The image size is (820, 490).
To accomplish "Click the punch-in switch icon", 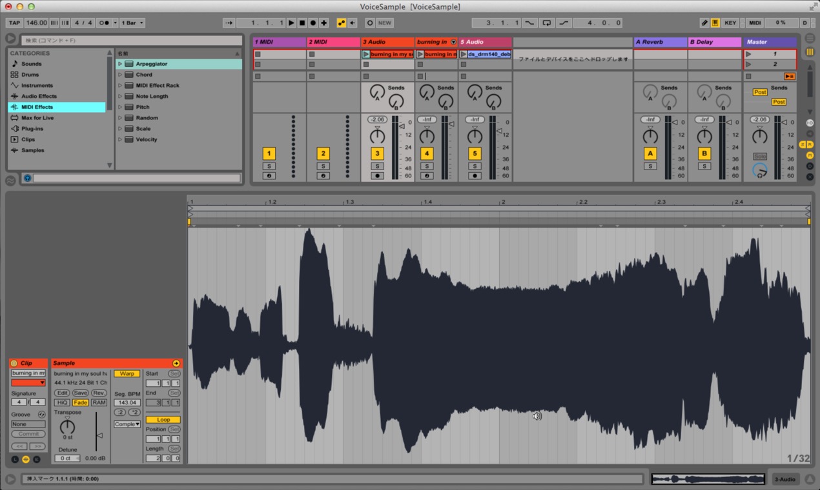I will pos(529,23).
